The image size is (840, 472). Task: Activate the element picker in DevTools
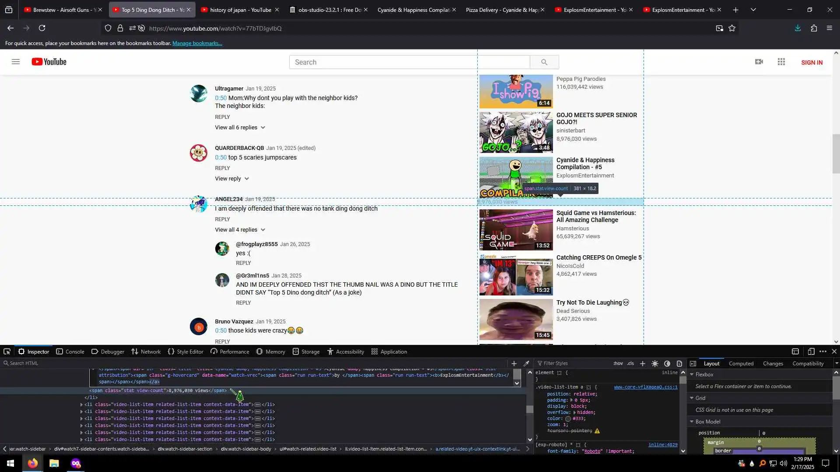coord(7,351)
